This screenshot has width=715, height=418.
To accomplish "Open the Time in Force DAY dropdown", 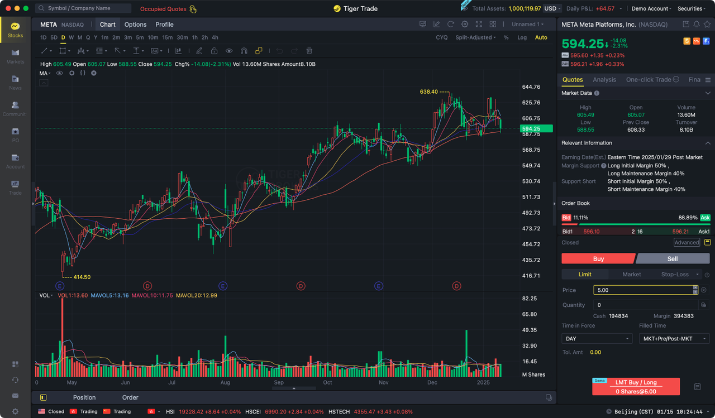I will click(596, 339).
